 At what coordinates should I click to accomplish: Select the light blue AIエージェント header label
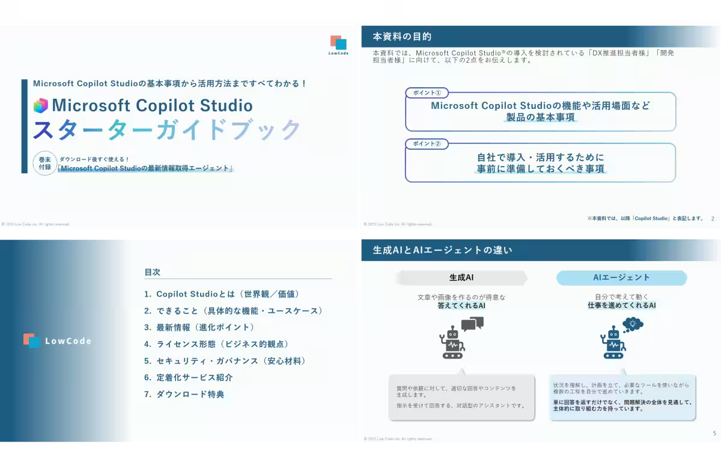pos(621,278)
